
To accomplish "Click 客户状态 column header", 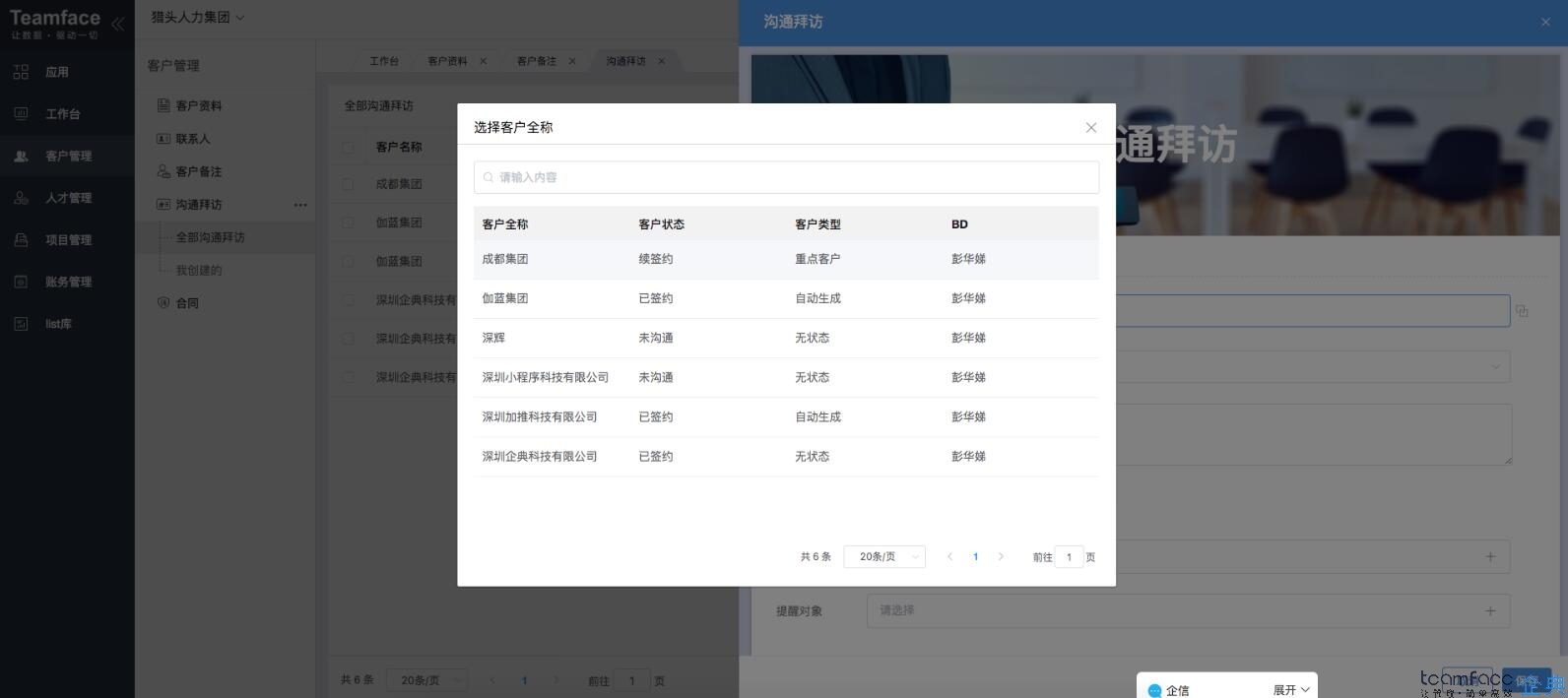I will (x=661, y=224).
